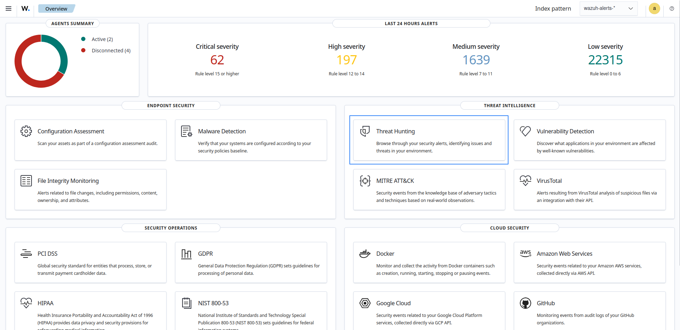This screenshot has width=680, height=330.
Task: Click the Wazuh logo
Action: pyautogui.click(x=25, y=8)
